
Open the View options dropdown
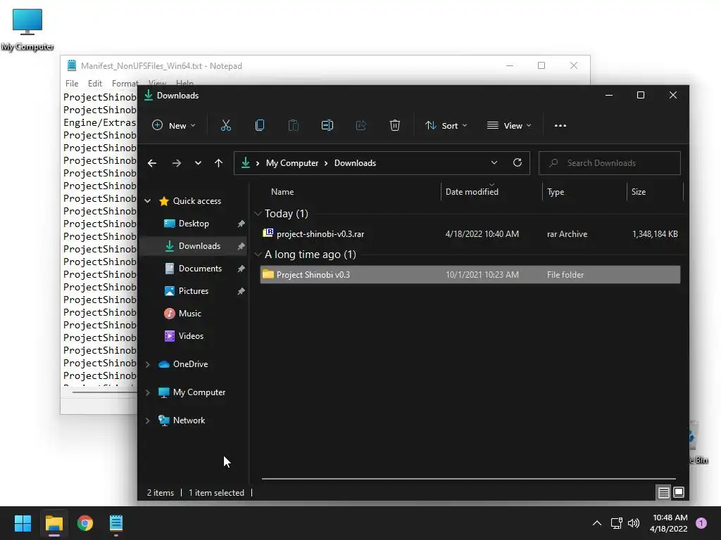pyautogui.click(x=509, y=125)
